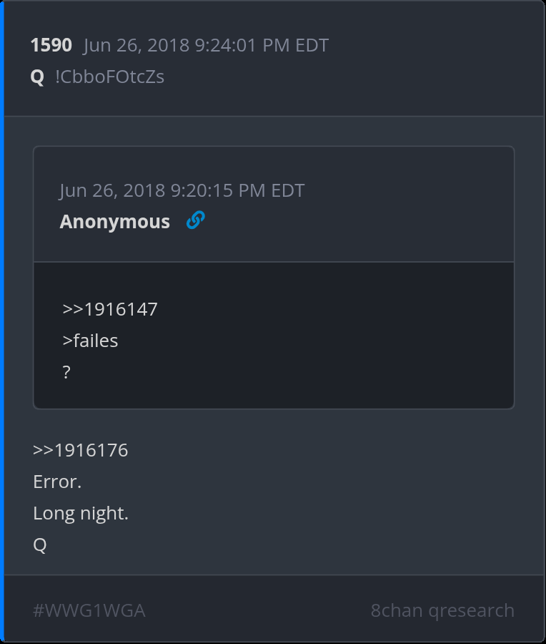Select the bold Q author name in header
Screen dimensions: 546x644
(37, 77)
